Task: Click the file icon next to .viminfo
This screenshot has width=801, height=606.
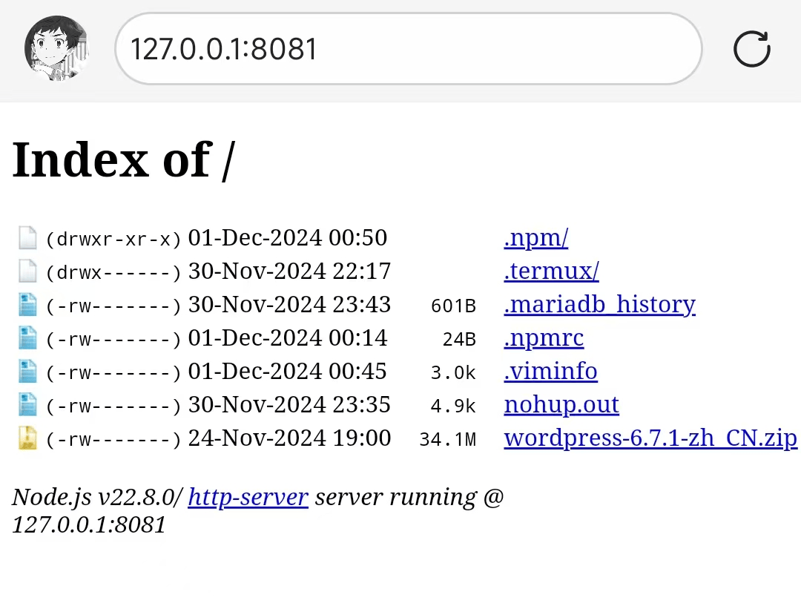Action: (x=27, y=372)
